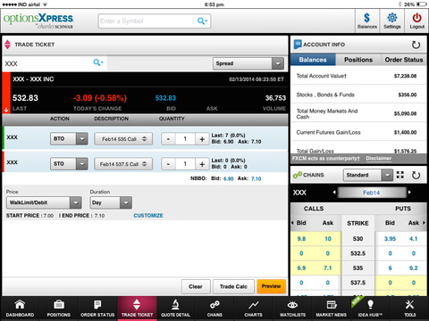Increase quantity for 535 Call leg
The image size is (429, 321).
[x=202, y=139]
